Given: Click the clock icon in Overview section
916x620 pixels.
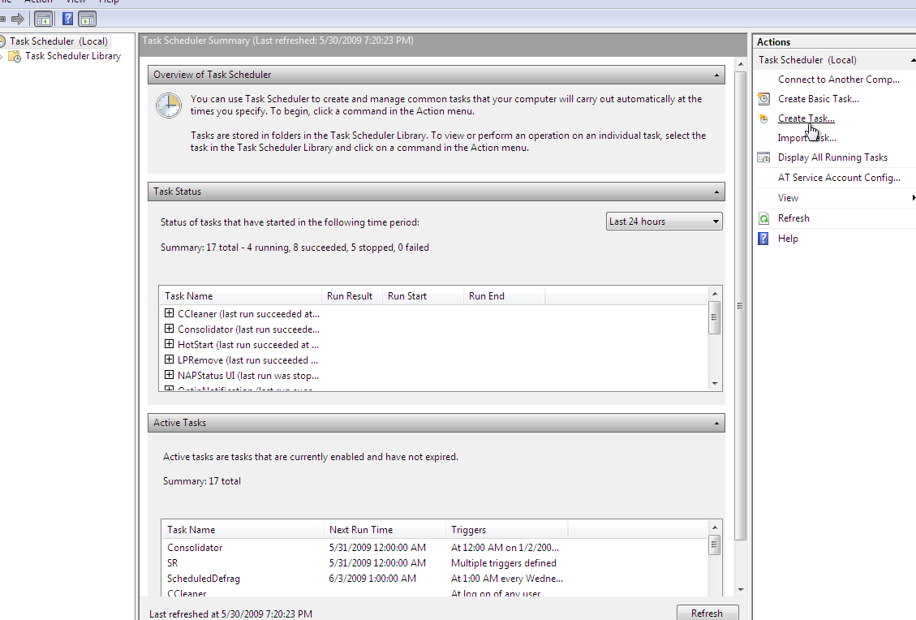Looking at the screenshot, I should [x=168, y=105].
